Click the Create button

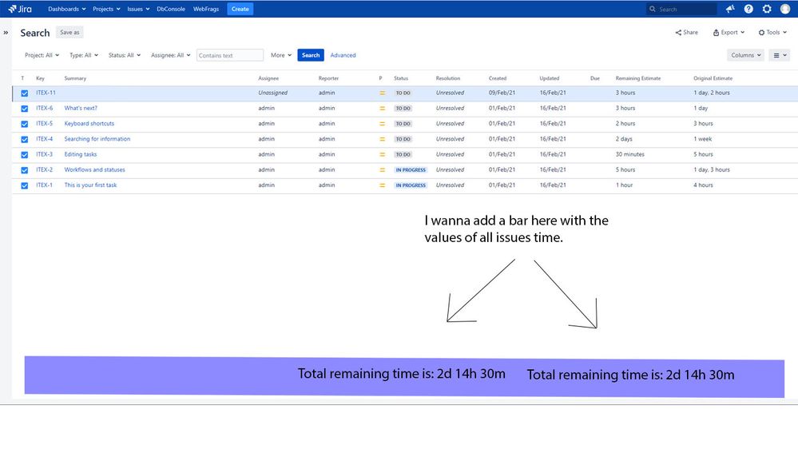(240, 9)
